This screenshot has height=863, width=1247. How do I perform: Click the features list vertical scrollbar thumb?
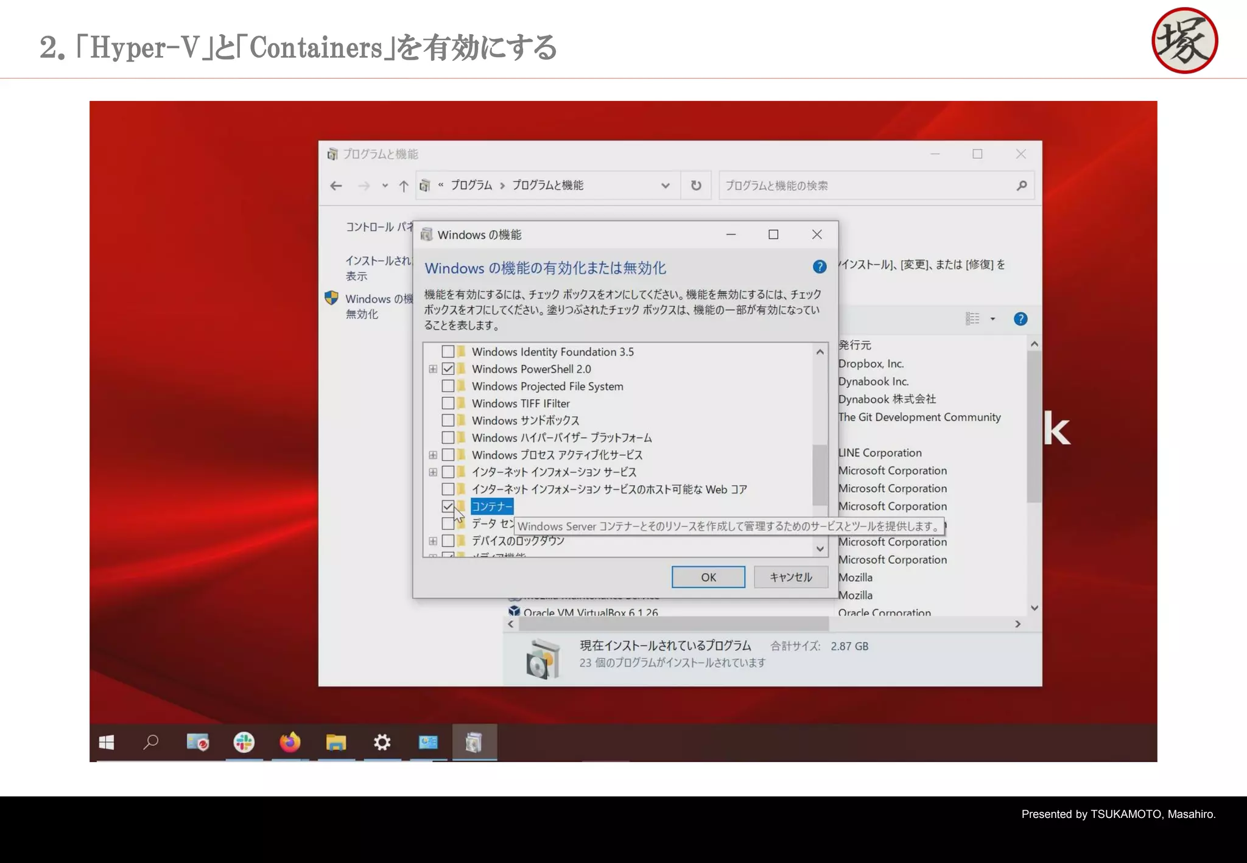tap(820, 475)
